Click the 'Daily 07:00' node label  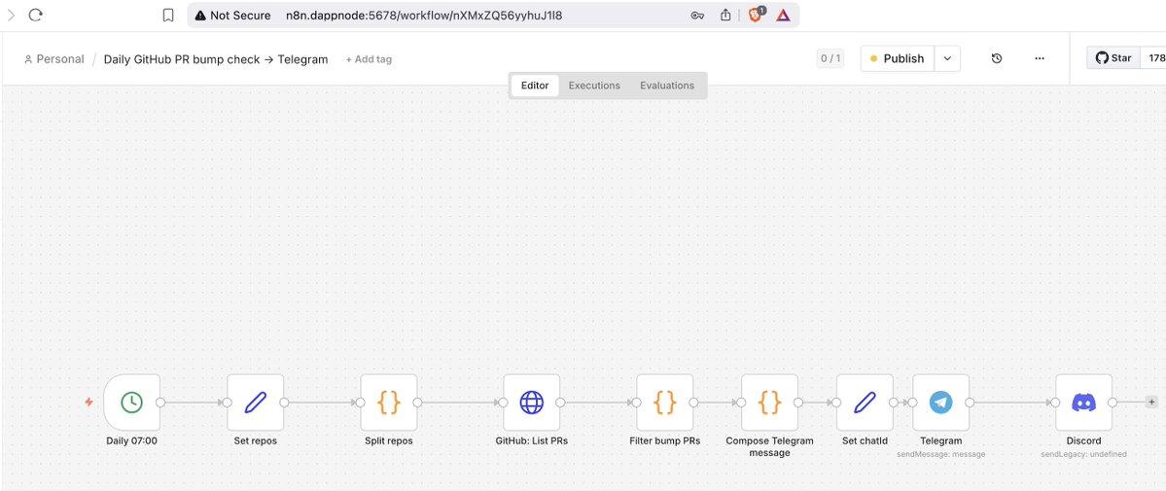pyautogui.click(x=131, y=440)
